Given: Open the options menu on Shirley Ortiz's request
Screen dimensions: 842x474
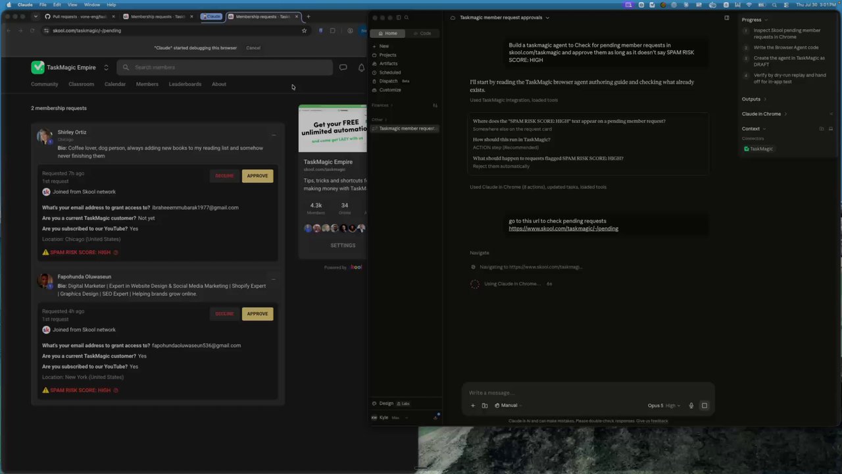Looking at the screenshot, I should click(x=274, y=135).
